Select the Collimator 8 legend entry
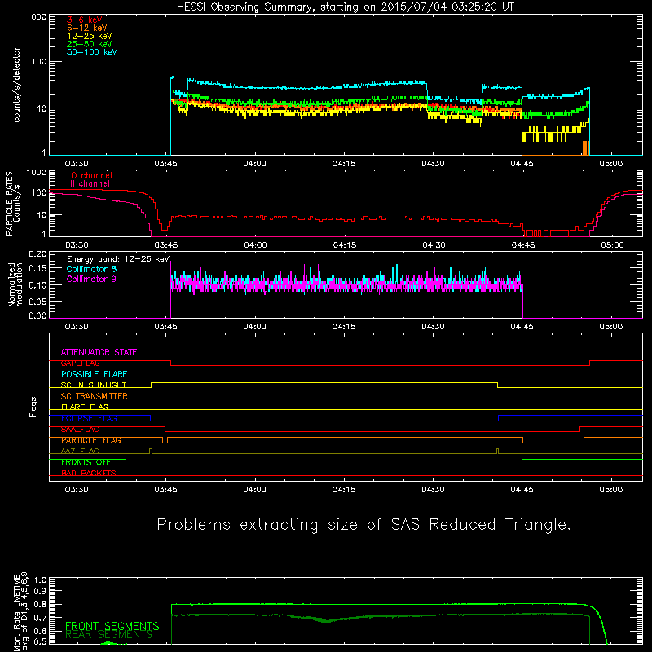Viewport: 652px width, 652px height. point(91,269)
